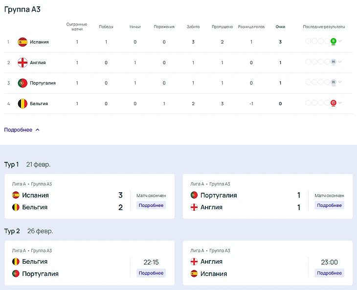Open details for England vs Spain match
357x290 pixels.
tap(329, 273)
